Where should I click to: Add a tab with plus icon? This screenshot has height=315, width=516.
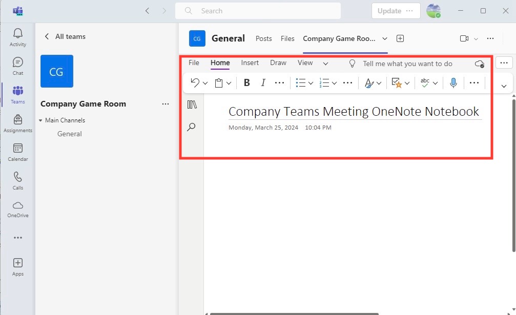click(400, 38)
